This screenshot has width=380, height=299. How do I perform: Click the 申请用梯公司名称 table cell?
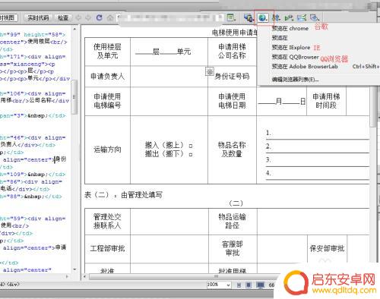[232, 52]
